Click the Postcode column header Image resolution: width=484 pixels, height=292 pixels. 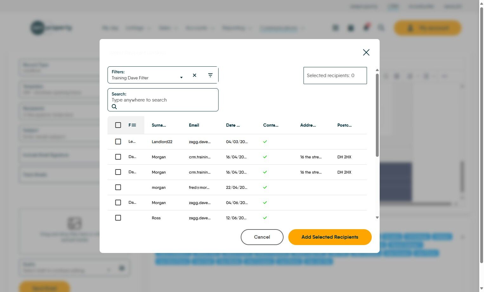tap(344, 125)
